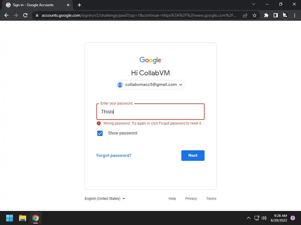Open the Chrome profile avatar menu

285,15
